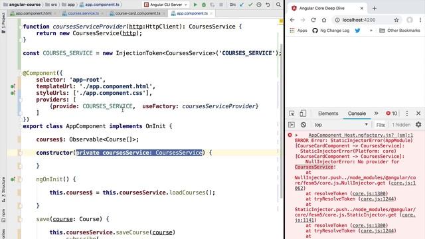
Task: Click the Git update project arrow icon
Action: (x=242, y=5)
